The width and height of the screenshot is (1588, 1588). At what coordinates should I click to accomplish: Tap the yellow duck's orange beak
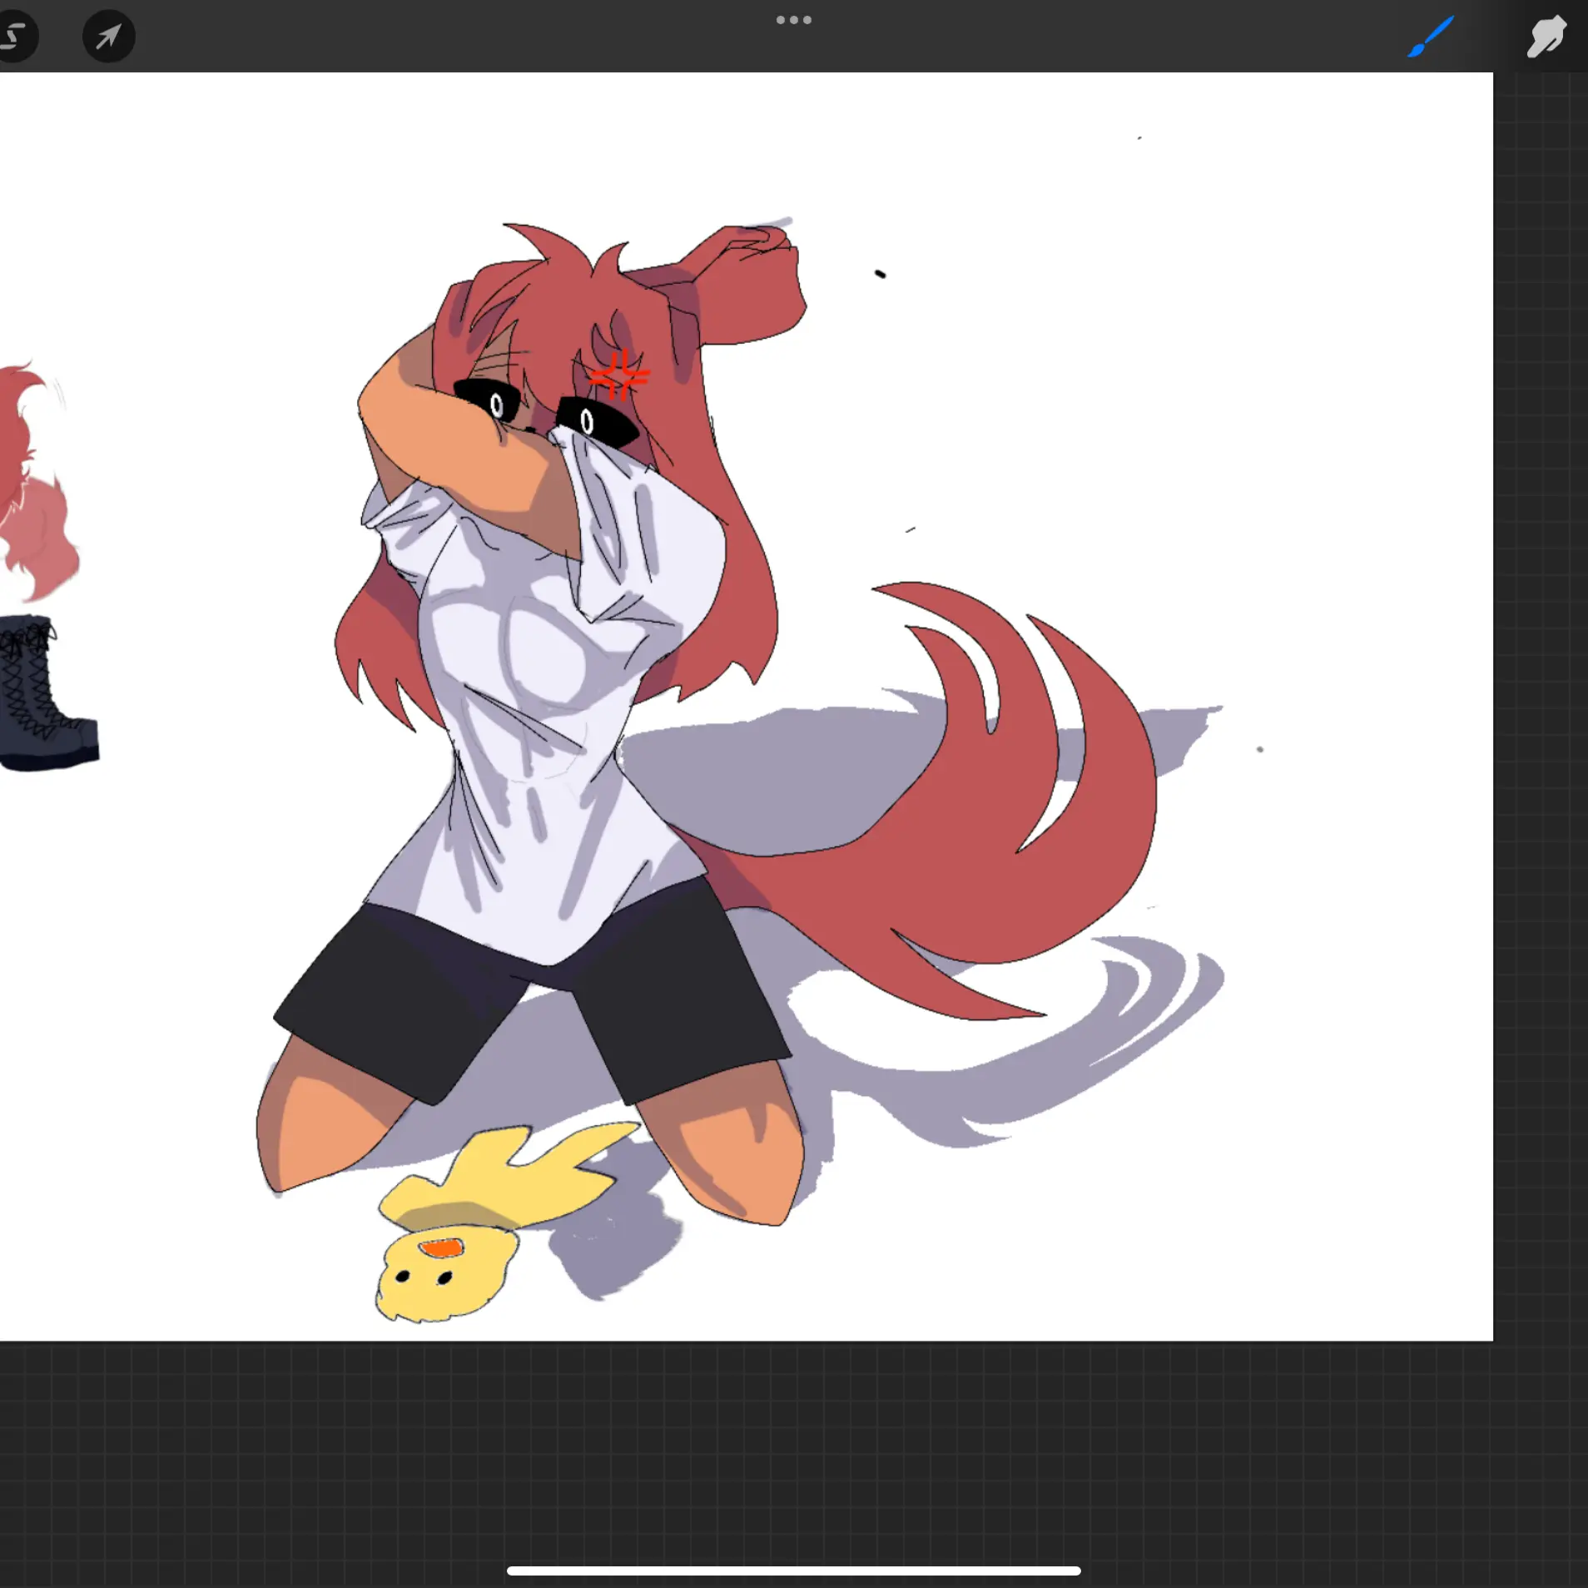[x=441, y=1248]
